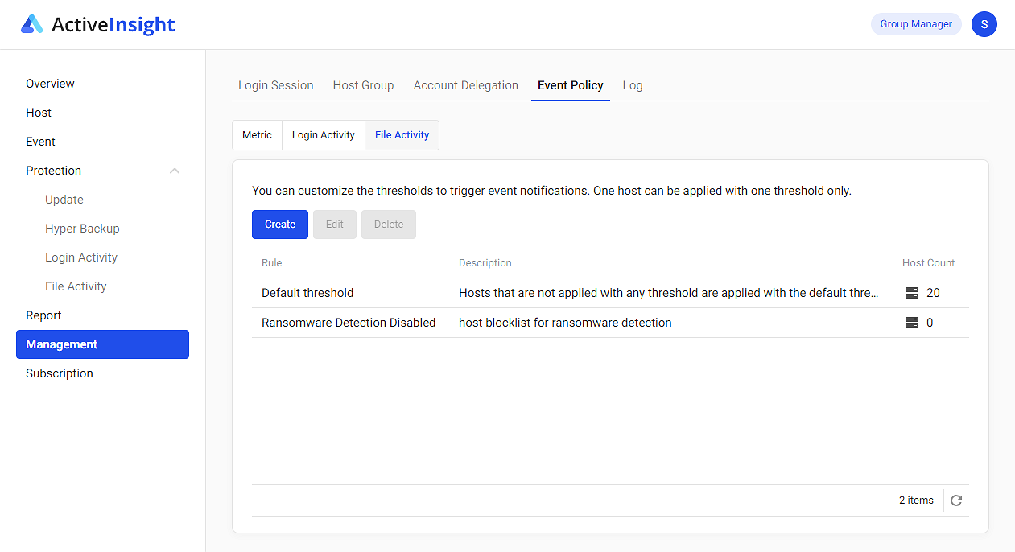Click the Create button
This screenshot has height=552, width=1015.
coord(279,224)
